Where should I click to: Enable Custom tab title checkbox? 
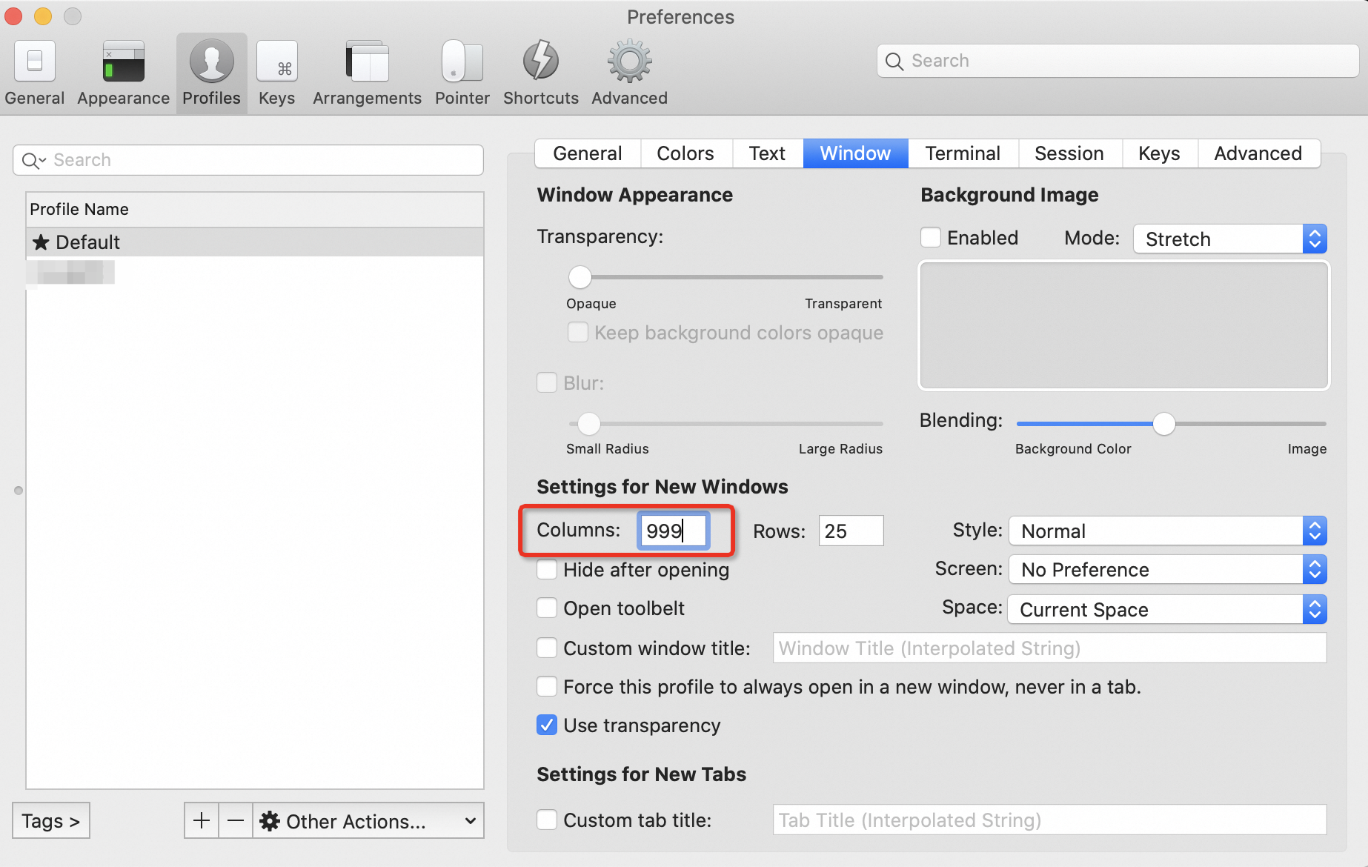[x=547, y=820]
